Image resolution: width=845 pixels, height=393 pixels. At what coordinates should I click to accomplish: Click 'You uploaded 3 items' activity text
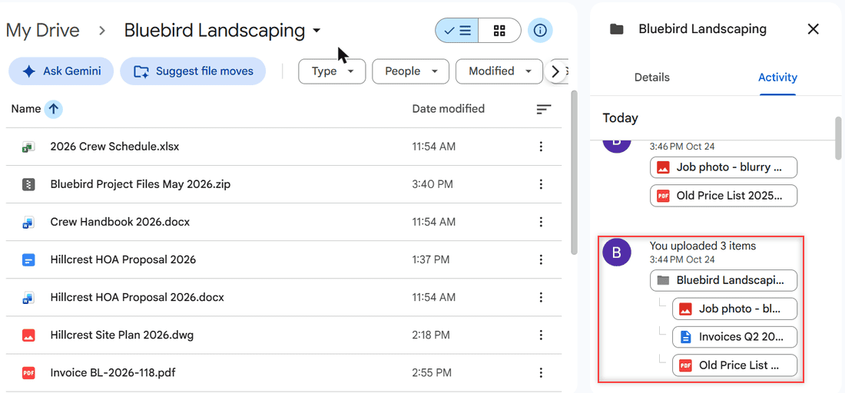coord(703,246)
